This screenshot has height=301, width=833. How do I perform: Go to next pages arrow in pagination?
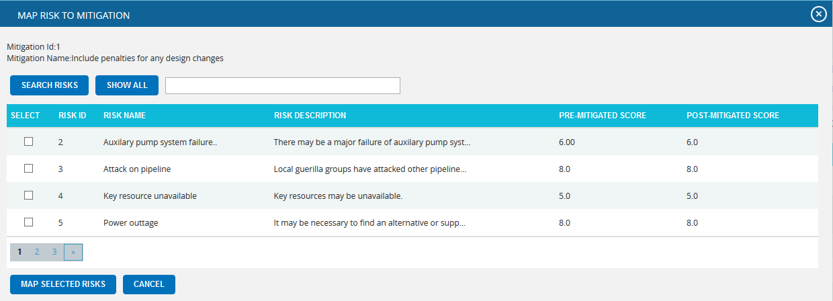coord(73,252)
